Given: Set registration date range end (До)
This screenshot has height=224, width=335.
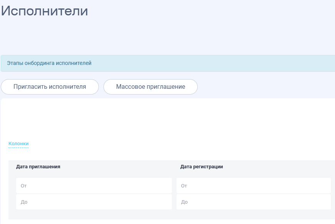Looking at the screenshot, I should click(x=253, y=202).
